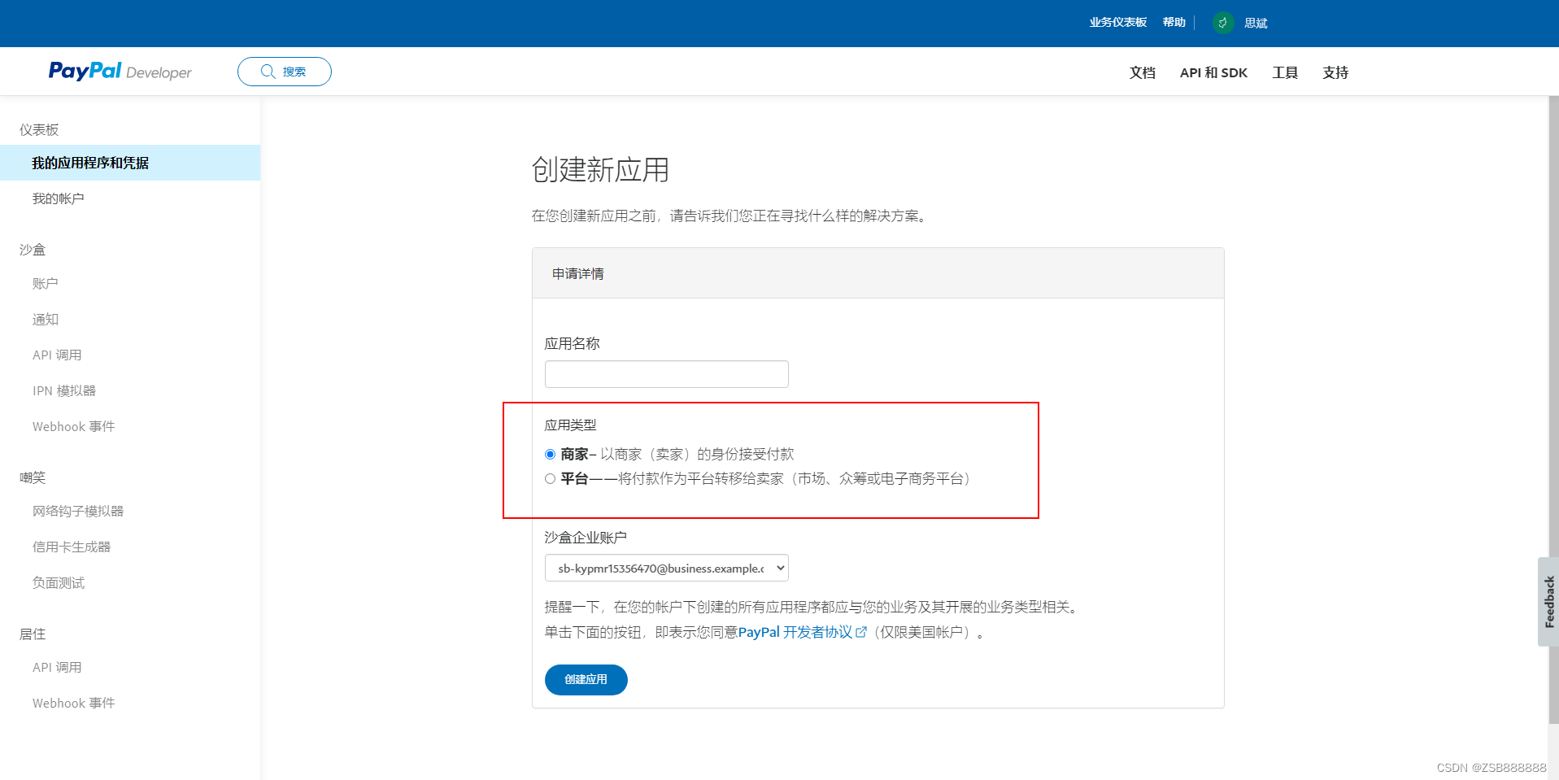This screenshot has width=1559, height=780.
Task: Open the API 和 SDK menu
Action: pyautogui.click(x=1213, y=72)
